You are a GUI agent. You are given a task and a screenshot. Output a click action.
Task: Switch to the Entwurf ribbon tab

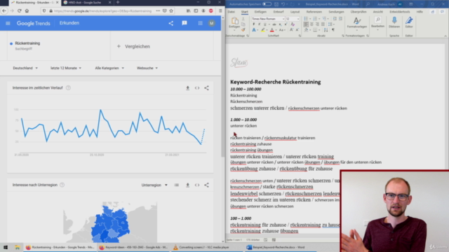[279, 12]
